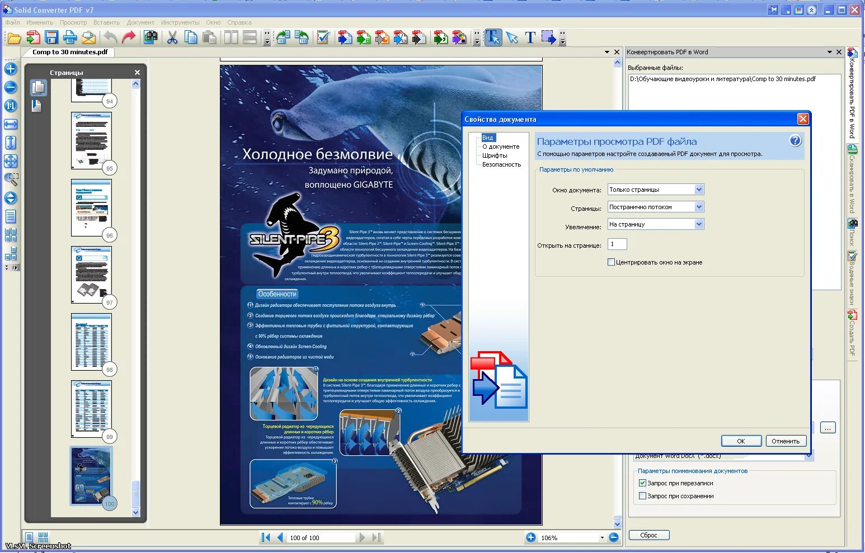Select page 96 thumbnail

click(91, 207)
